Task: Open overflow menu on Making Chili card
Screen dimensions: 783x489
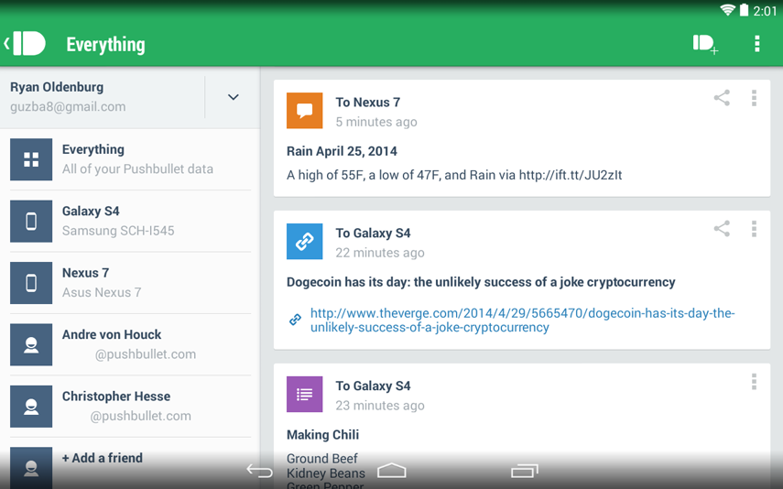Action: tap(754, 382)
